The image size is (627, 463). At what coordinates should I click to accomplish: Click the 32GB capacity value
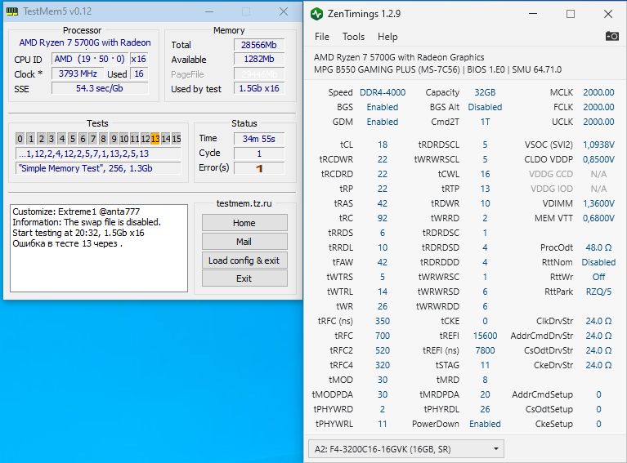485,92
